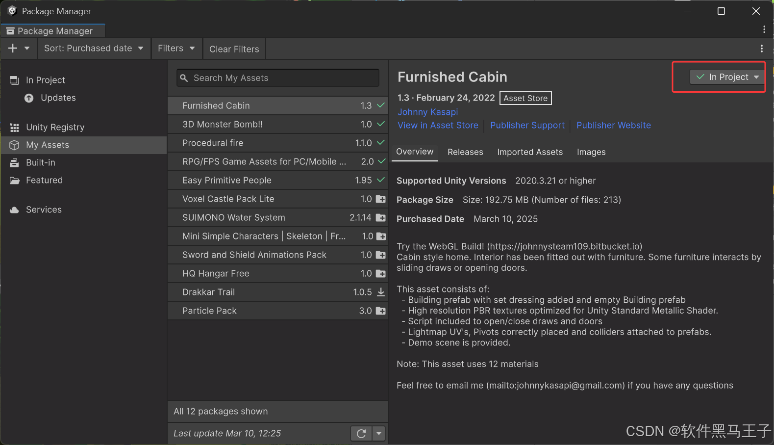This screenshot has height=445, width=774.
Task: Select the Drakkar Trail package
Action: coord(278,292)
